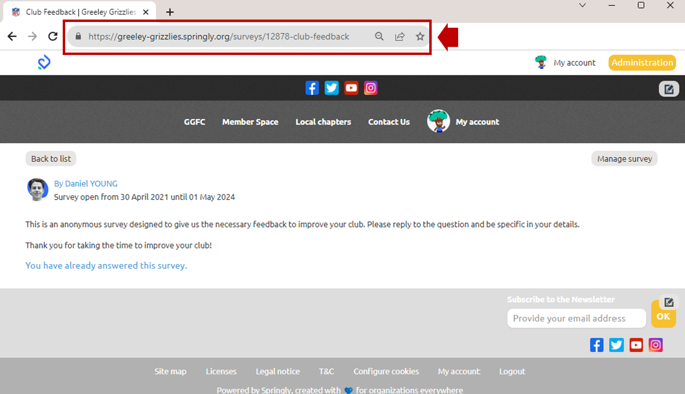Screen dimensions: 685x394
Task: Go Back to list
Action: click(x=51, y=159)
